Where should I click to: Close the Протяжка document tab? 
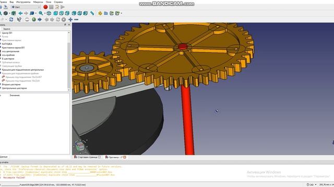coord(125,157)
